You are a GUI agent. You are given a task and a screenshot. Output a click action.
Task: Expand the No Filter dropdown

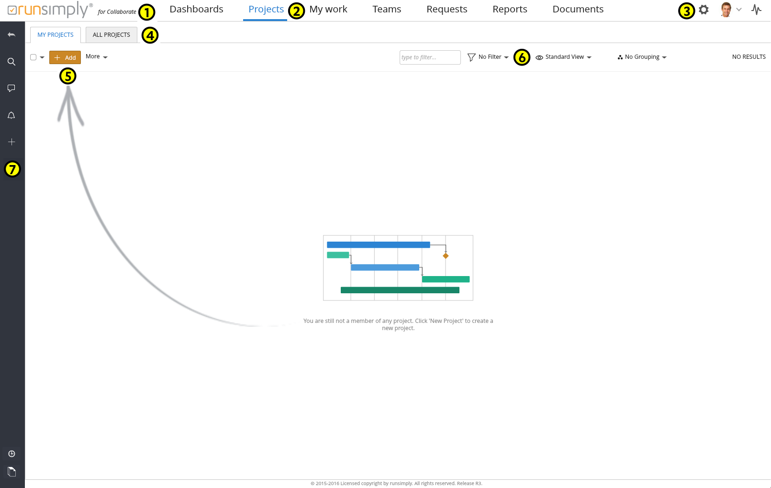[x=488, y=57]
